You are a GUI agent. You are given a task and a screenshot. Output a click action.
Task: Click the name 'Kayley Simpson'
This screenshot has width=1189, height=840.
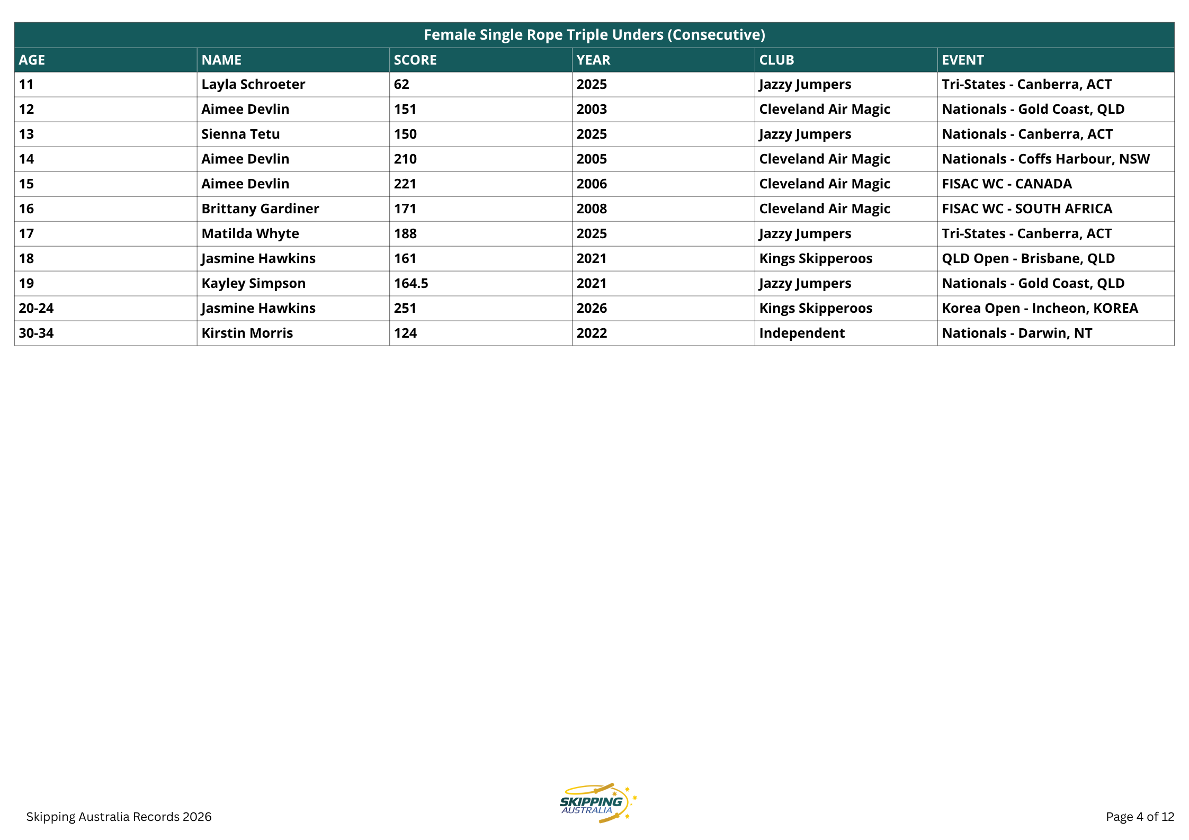(x=253, y=284)
